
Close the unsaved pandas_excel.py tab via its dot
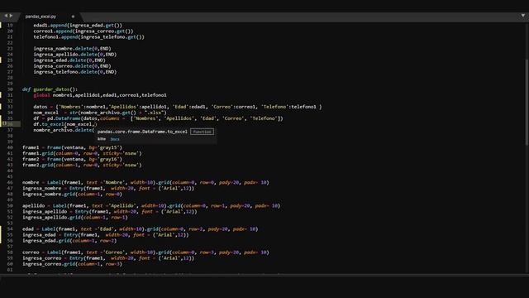point(73,17)
